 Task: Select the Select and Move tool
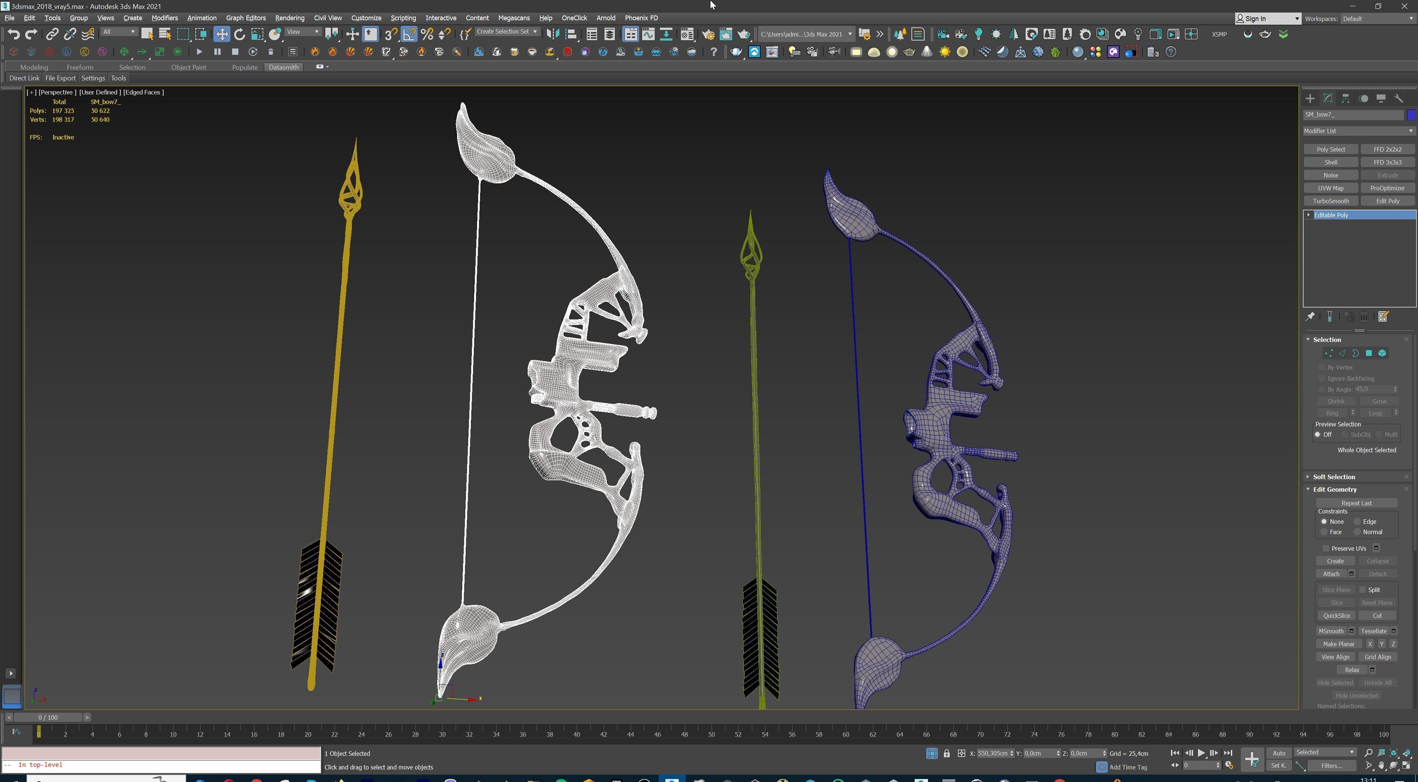221,34
